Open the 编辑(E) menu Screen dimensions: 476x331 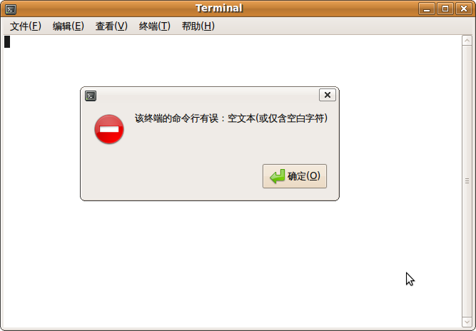coord(69,26)
